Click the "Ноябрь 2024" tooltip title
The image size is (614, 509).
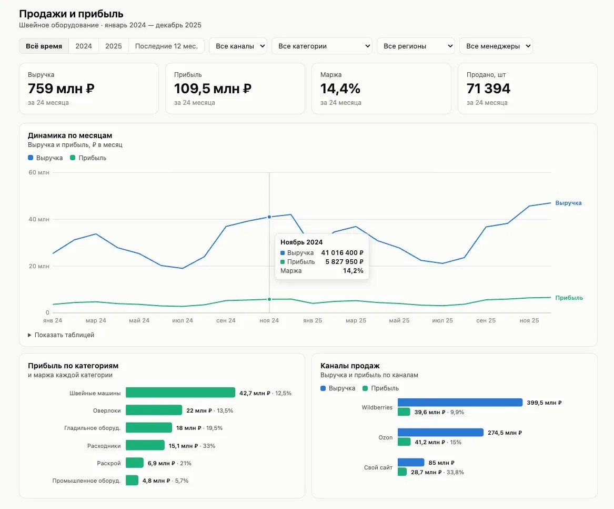pos(301,242)
